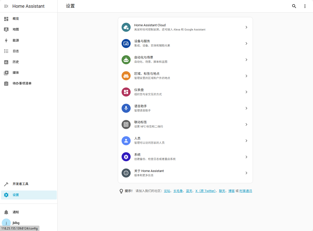Image resolution: width=313 pixels, height=231 pixels.
Task: Click the Home Assistant title in sidebar
Action: pos(29,6)
